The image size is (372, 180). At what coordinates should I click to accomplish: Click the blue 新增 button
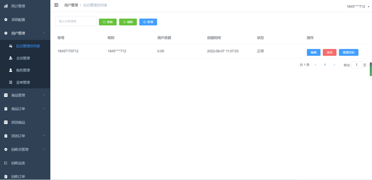[x=148, y=22]
